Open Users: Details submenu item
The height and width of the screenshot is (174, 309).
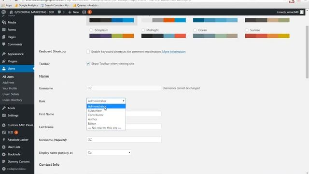tap(11, 94)
